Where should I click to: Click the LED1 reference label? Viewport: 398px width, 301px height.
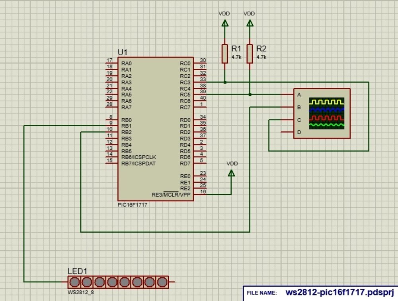[x=78, y=271]
